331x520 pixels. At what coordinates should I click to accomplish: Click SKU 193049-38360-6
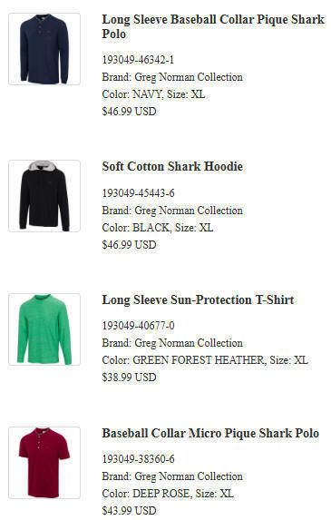point(138,459)
